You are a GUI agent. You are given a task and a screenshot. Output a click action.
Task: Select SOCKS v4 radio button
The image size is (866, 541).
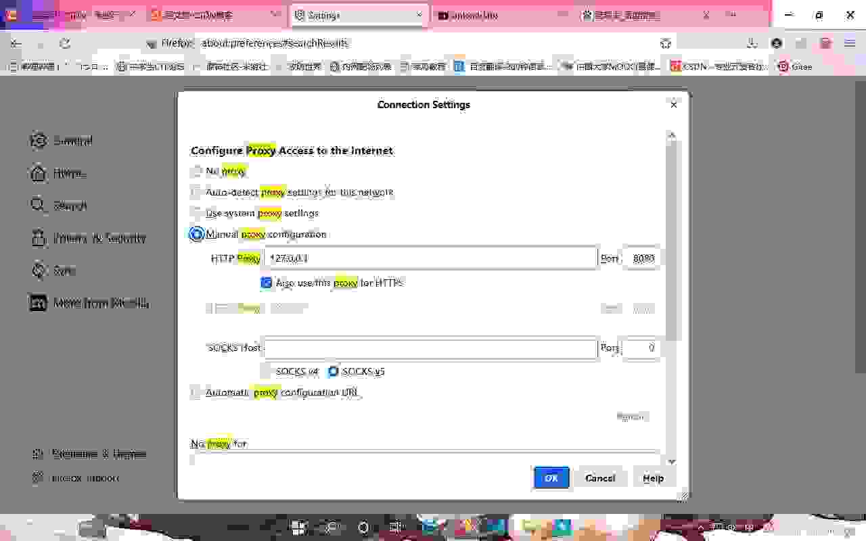(x=267, y=371)
